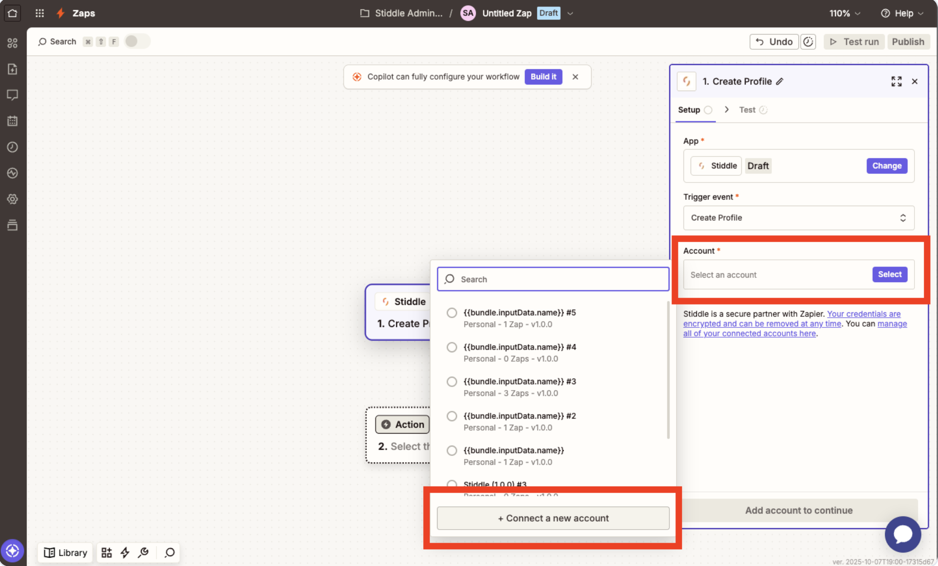The width and height of the screenshot is (938, 566).
Task: Expand the 110% zoom level dropdown
Action: pos(845,13)
